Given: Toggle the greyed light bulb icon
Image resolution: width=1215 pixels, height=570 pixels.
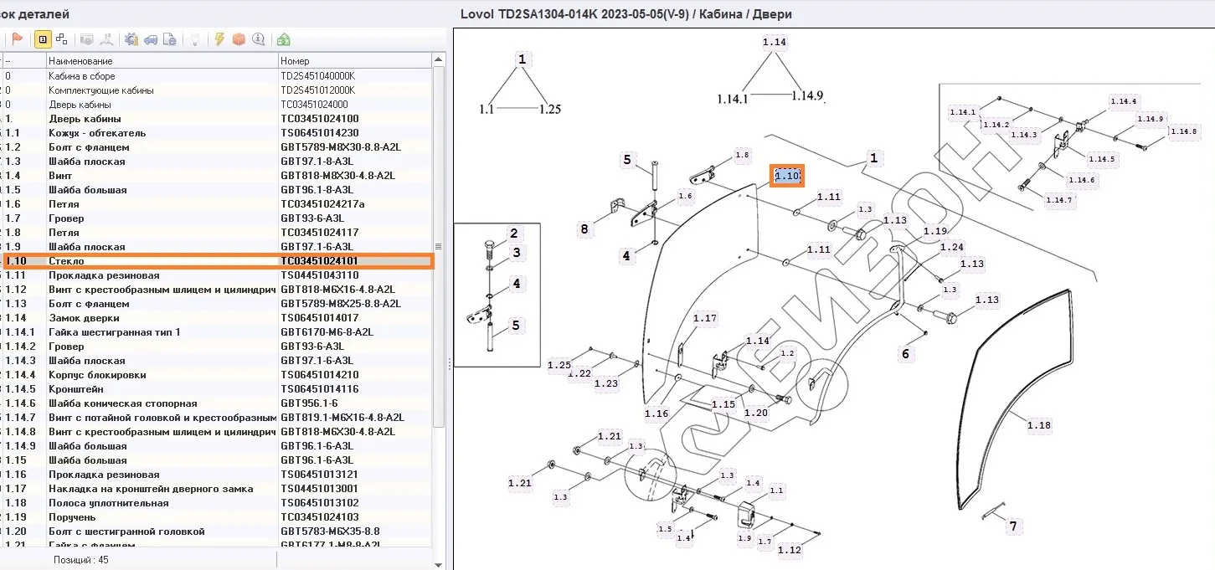Looking at the screenshot, I should tap(194, 39).
